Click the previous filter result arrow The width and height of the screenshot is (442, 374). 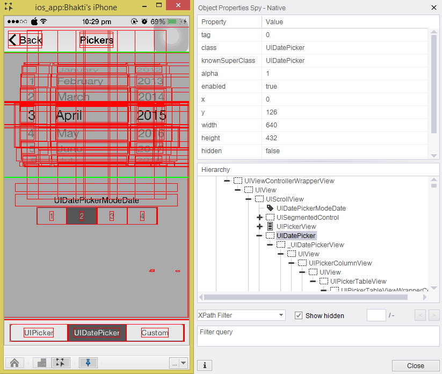click(420, 315)
